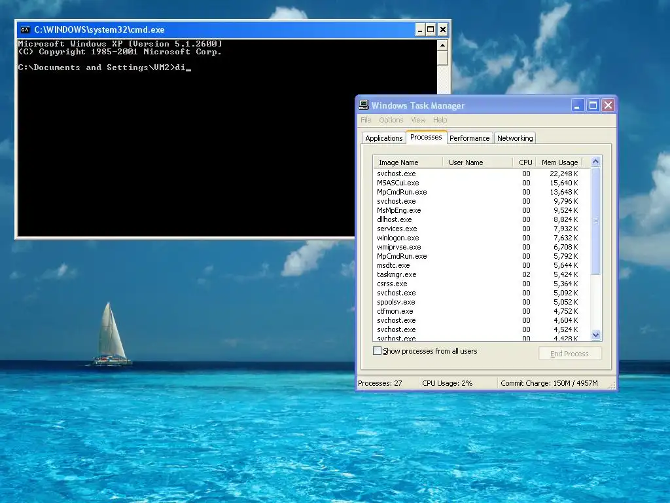Switch to the Applications tab
The width and height of the screenshot is (670, 503).
point(383,138)
